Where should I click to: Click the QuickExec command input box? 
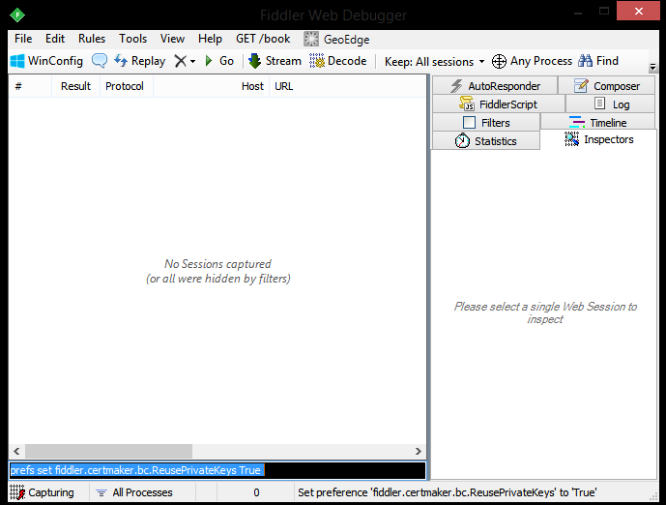(x=217, y=470)
